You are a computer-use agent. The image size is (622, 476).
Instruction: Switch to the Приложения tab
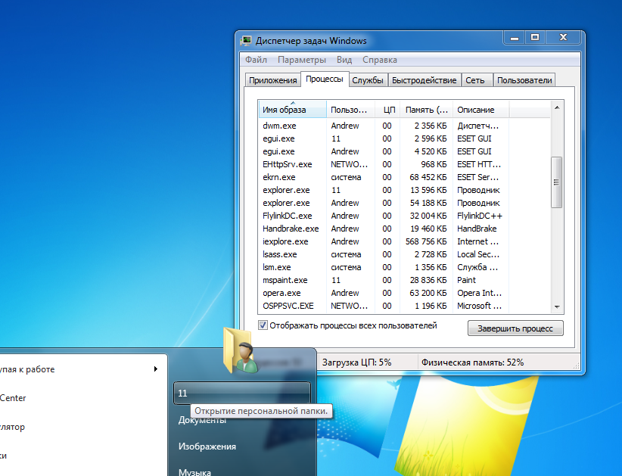click(x=272, y=80)
